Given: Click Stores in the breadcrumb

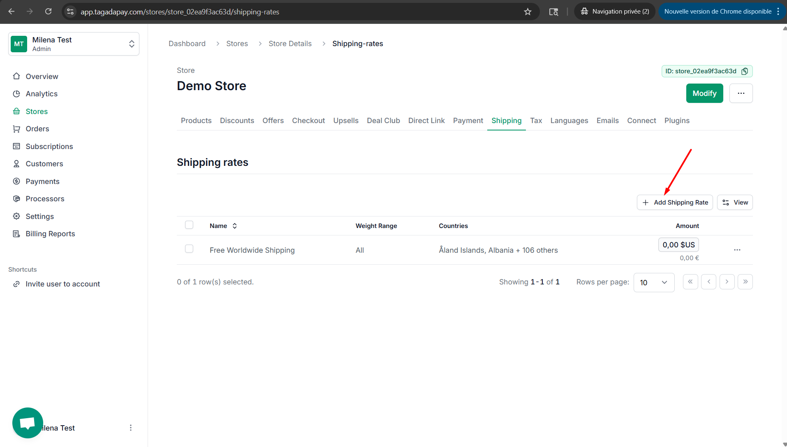Looking at the screenshot, I should pos(237,44).
